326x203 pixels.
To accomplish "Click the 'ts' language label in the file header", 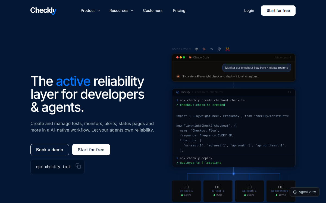I will pos(289,92).
